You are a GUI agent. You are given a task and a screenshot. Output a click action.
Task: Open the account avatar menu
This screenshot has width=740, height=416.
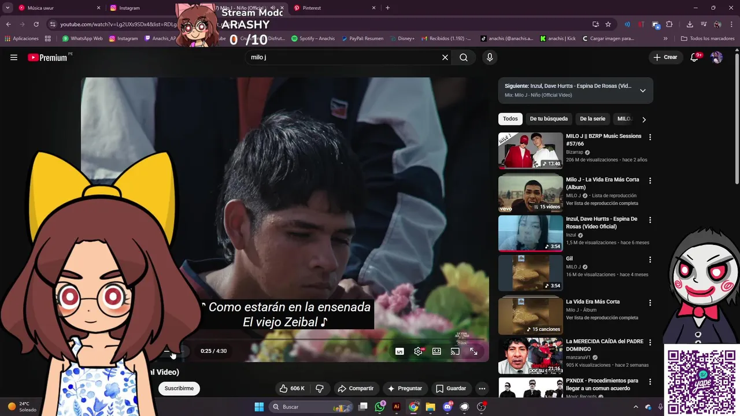tap(716, 57)
